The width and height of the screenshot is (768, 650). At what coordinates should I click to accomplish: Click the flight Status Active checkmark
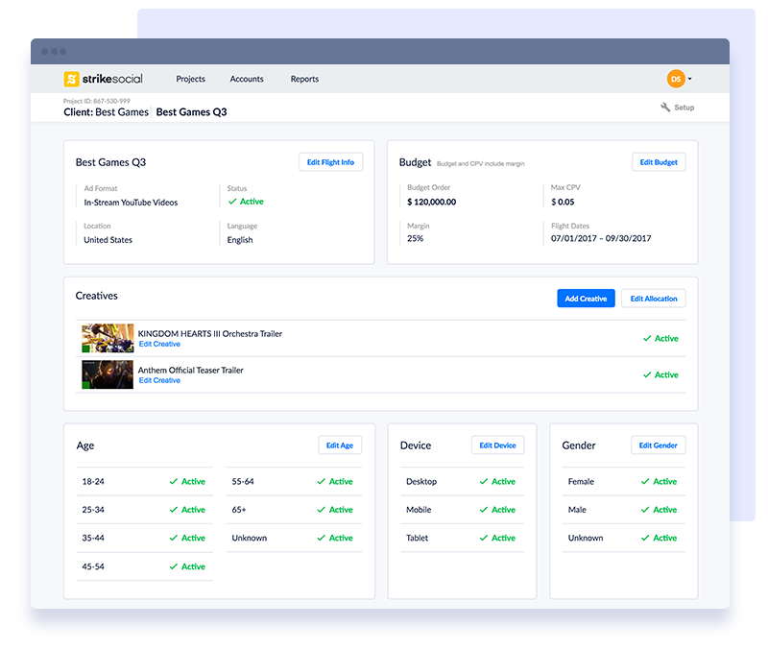232,202
